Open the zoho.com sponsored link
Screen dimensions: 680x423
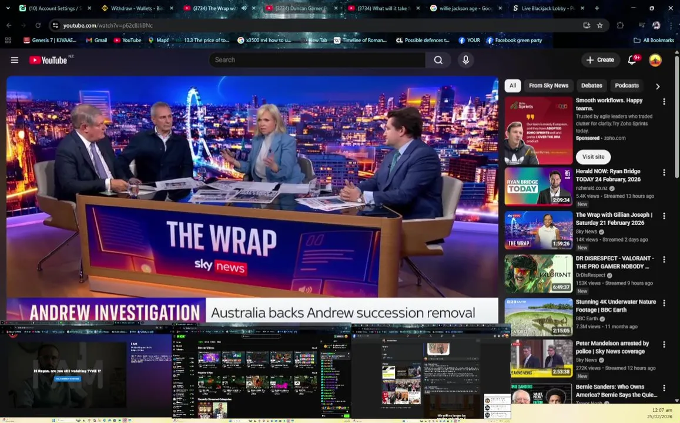[x=615, y=138]
